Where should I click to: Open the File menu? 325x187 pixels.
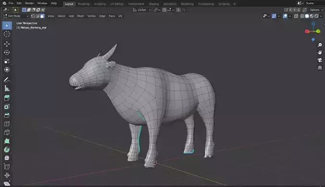click(11, 3)
